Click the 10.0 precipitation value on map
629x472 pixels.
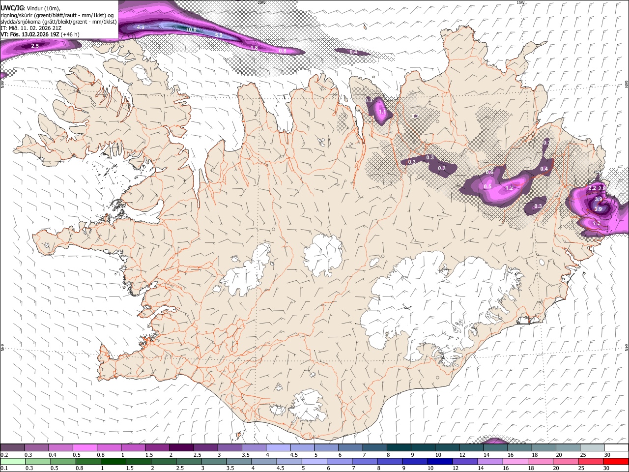point(191,30)
